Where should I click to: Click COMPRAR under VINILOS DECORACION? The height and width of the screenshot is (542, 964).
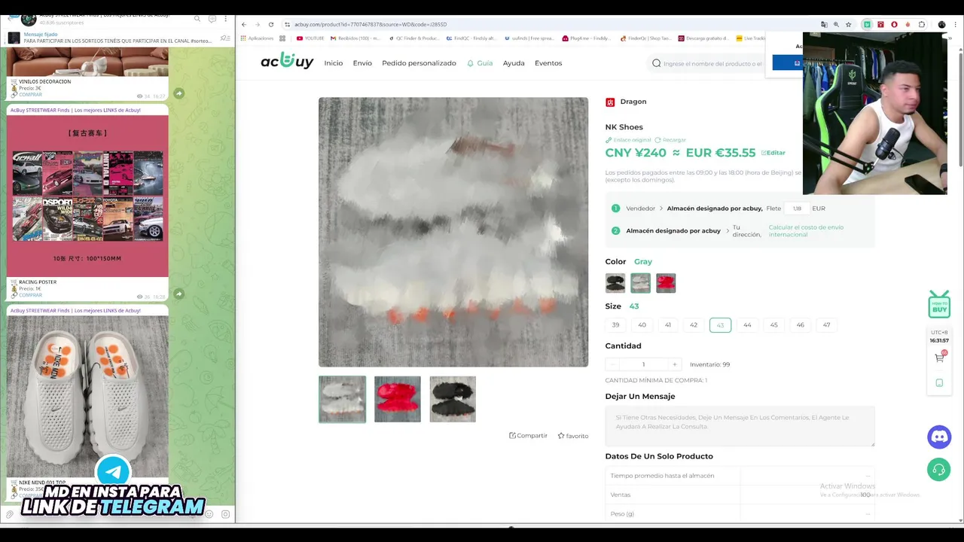click(x=30, y=95)
